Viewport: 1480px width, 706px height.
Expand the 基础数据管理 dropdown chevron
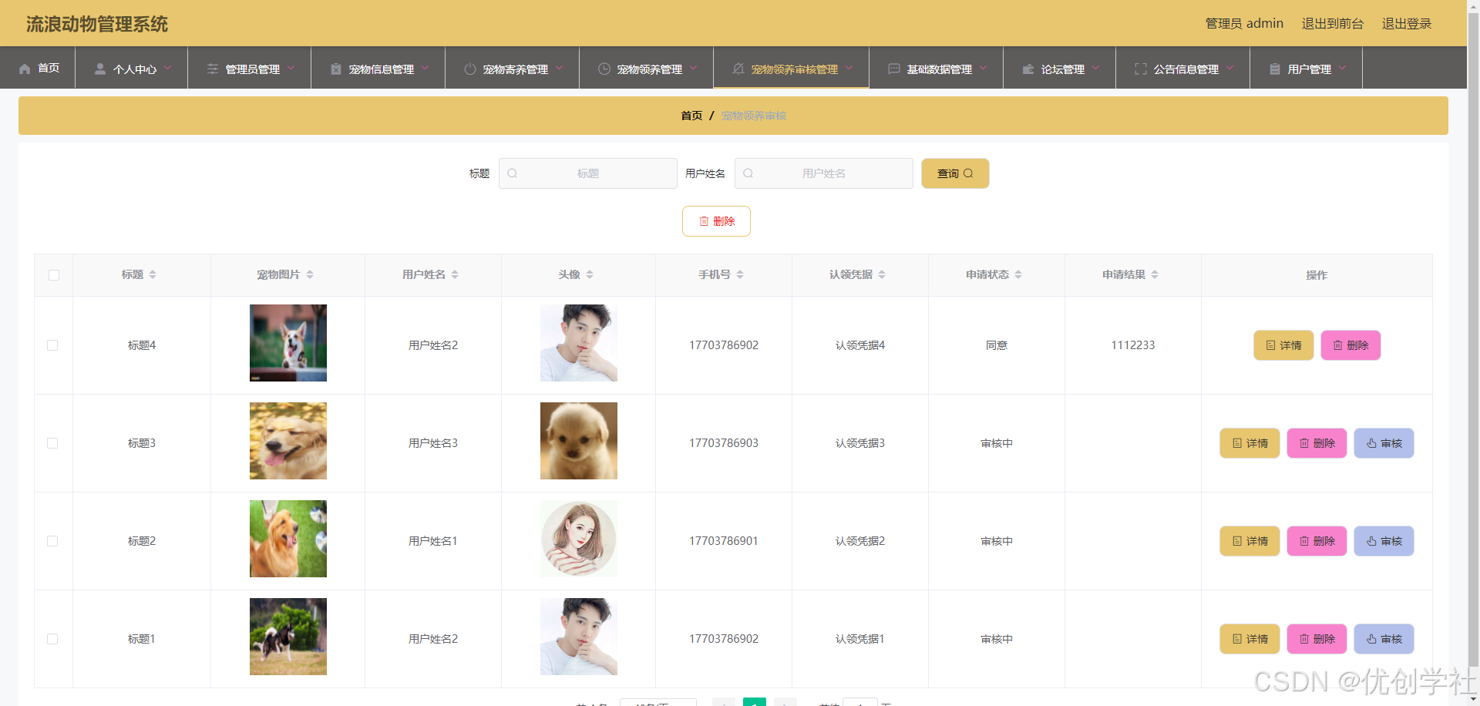click(984, 68)
